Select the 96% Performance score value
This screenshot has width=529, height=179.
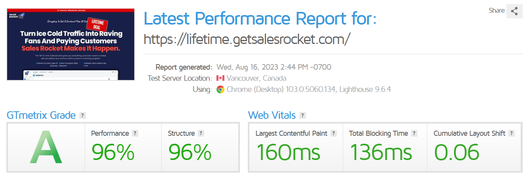[113, 152]
